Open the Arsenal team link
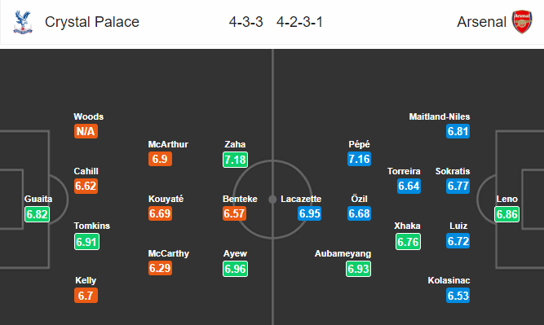This screenshot has width=544, height=325. (481, 22)
